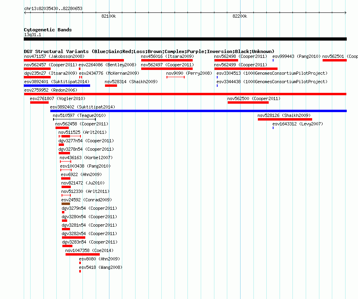
Task: Open esv5418 (Wang2008) variant
Action: (101, 267)
